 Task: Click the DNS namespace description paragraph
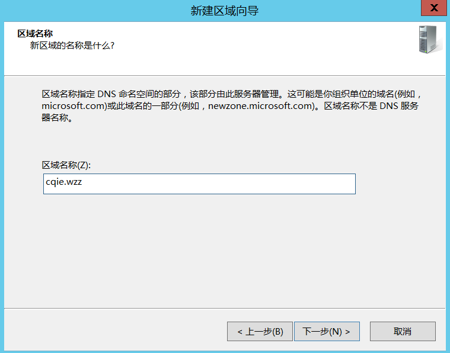231,106
